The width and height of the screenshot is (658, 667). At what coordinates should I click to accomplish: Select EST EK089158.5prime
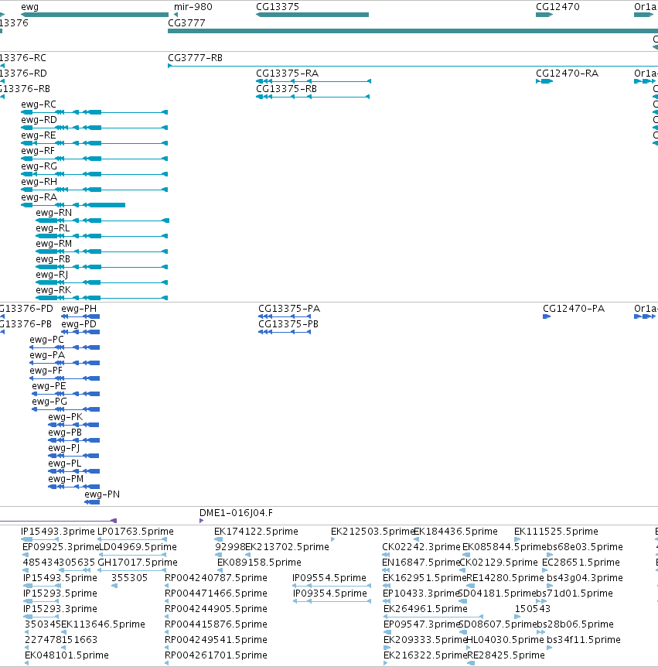220,570
